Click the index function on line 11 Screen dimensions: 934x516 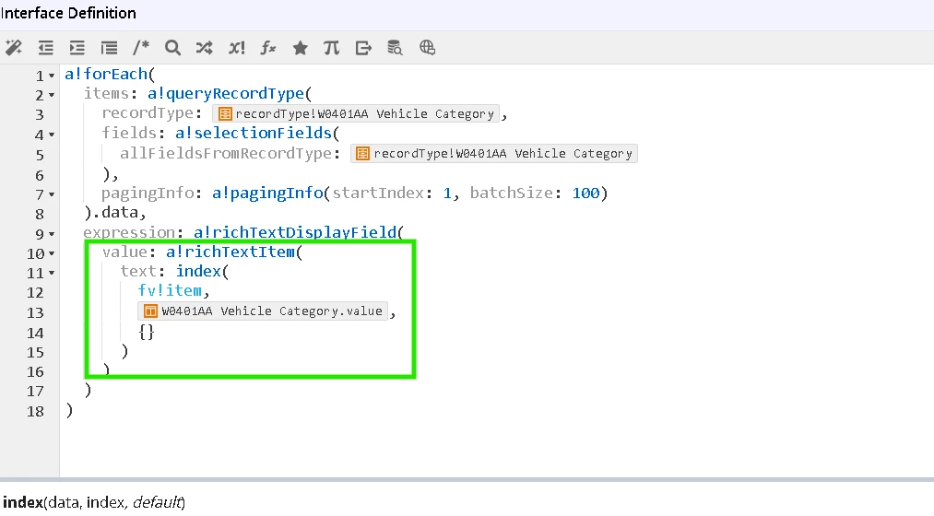pos(198,272)
